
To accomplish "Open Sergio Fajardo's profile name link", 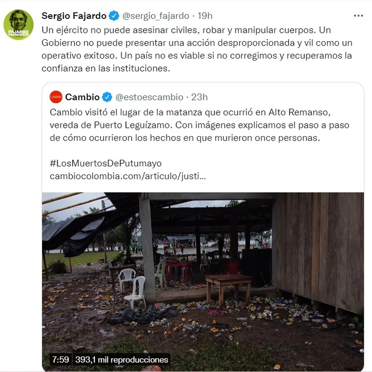I will click(x=74, y=16).
